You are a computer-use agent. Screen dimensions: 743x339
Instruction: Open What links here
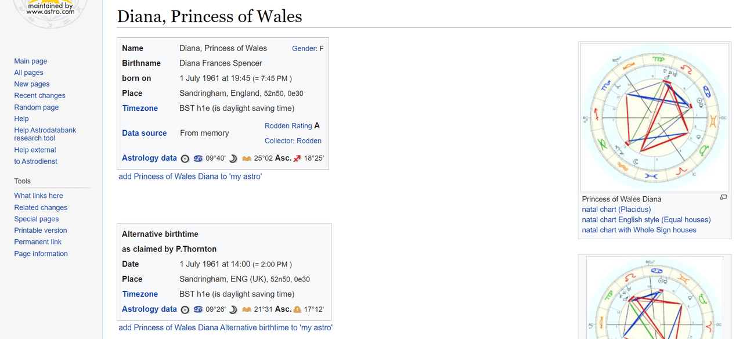pyautogui.click(x=38, y=196)
